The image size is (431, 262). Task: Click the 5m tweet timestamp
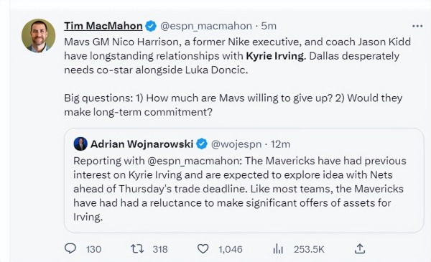(269, 26)
